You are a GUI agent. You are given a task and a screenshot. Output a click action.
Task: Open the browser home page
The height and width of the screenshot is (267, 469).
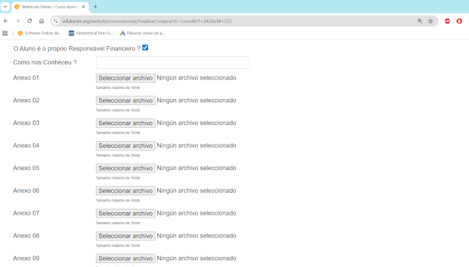click(42, 21)
